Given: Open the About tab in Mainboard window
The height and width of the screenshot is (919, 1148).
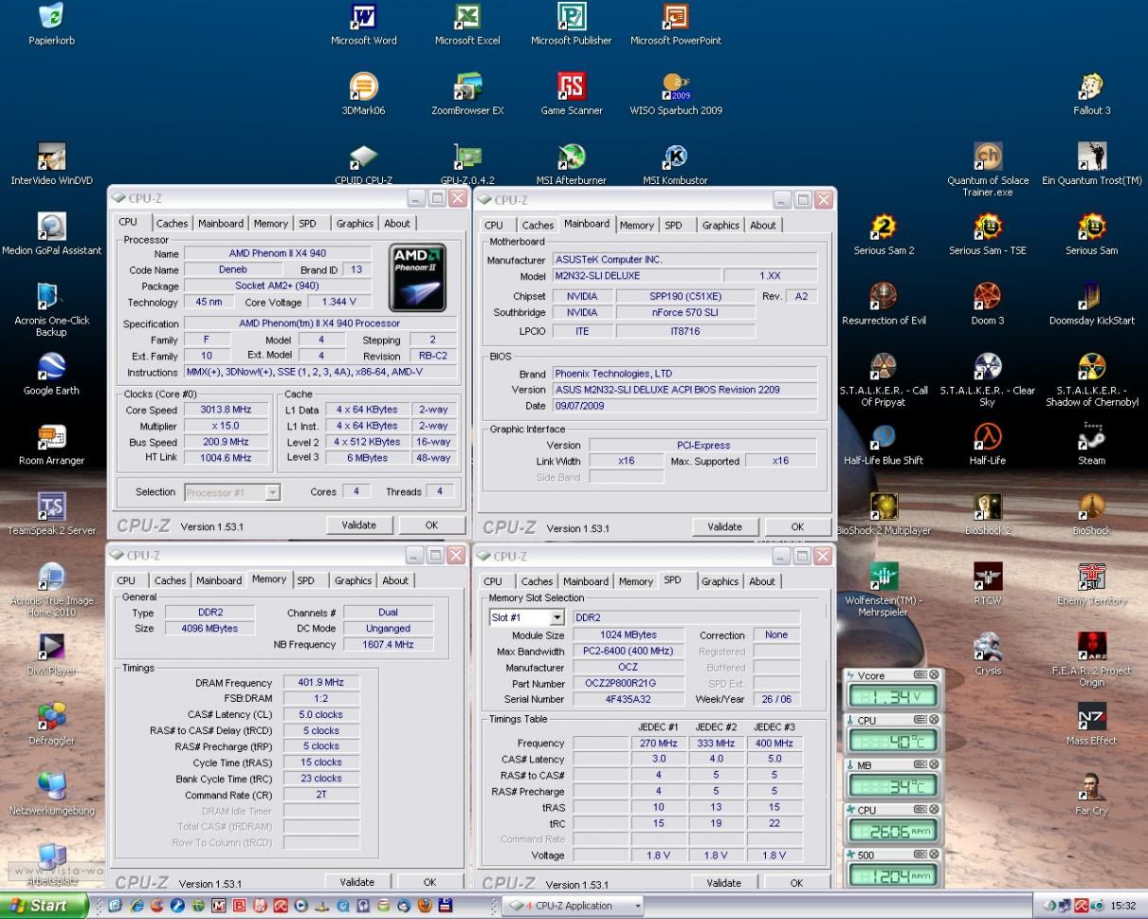Looking at the screenshot, I should click(763, 226).
